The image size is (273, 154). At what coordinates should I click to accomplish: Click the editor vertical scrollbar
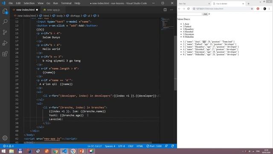click(175, 63)
